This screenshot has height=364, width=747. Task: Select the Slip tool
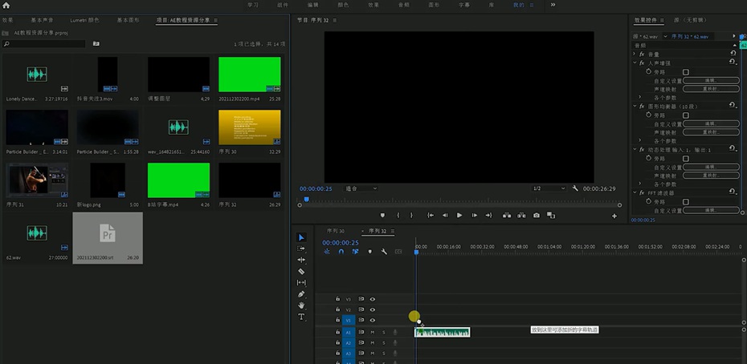tap(301, 283)
